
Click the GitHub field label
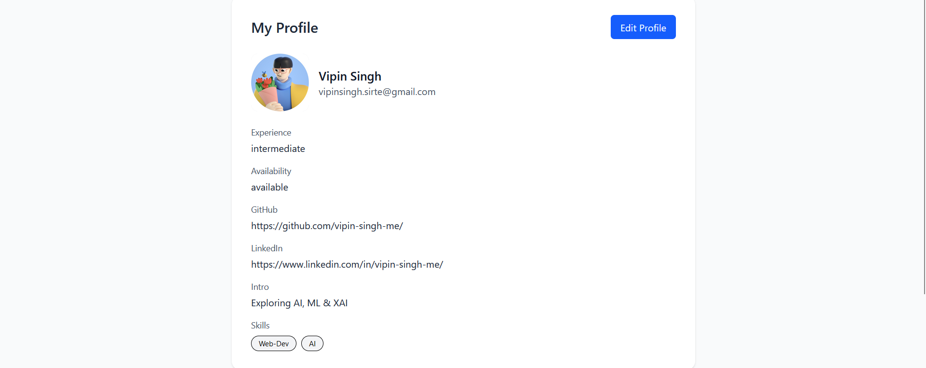pos(264,210)
